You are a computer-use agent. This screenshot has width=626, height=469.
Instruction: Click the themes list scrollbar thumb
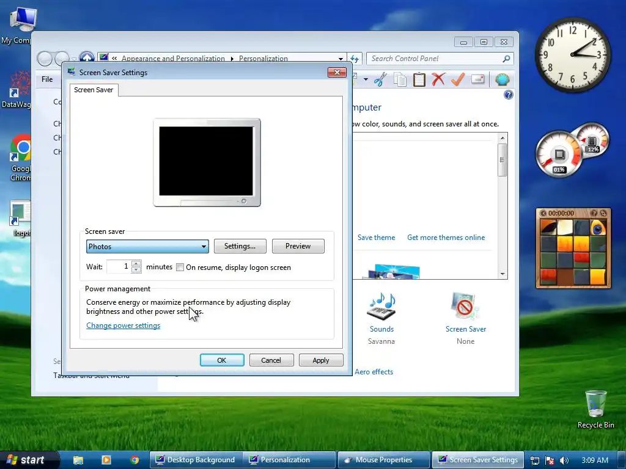tap(503, 160)
